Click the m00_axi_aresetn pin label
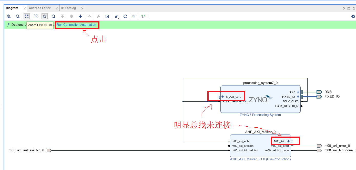This screenshot has height=170, width=356. [x=242, y=146]
